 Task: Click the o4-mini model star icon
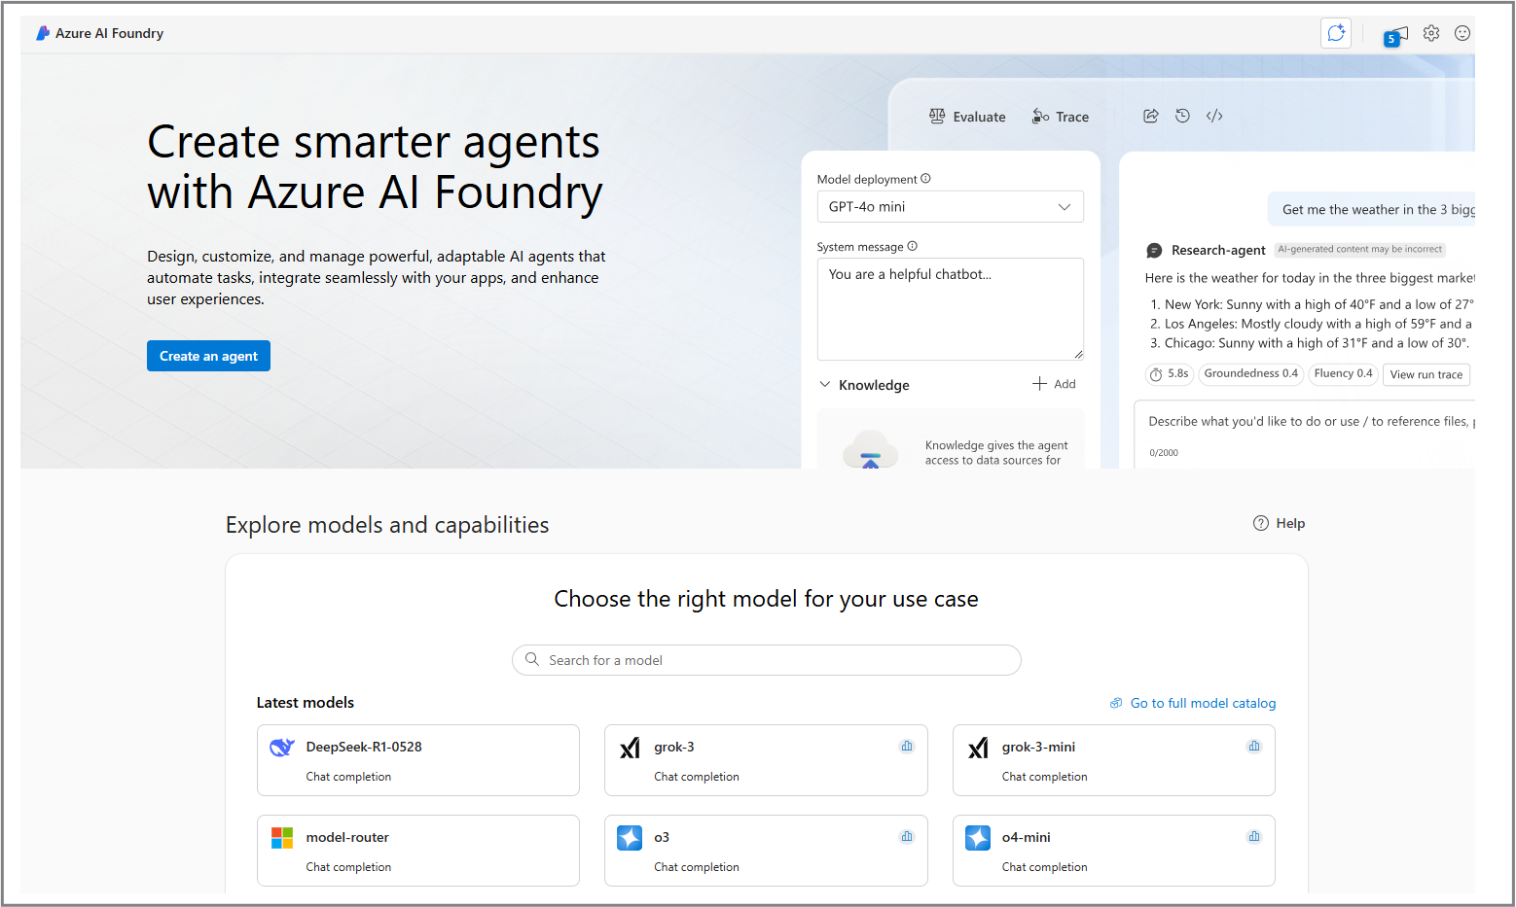coord(978,837)
